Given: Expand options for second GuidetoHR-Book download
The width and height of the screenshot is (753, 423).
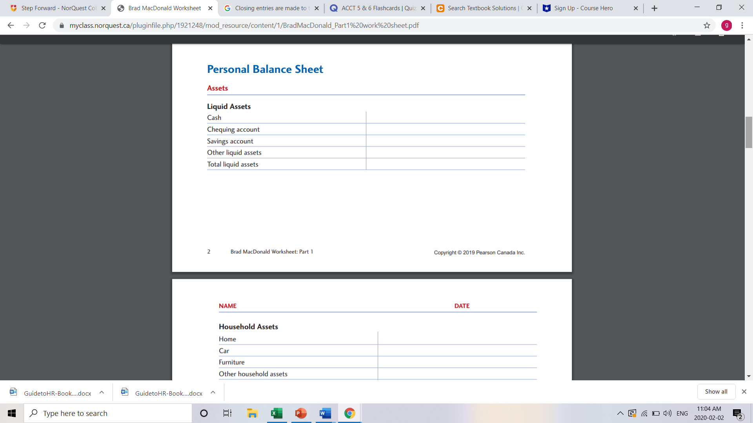Looking at the screenshot, I should point(213,392).
